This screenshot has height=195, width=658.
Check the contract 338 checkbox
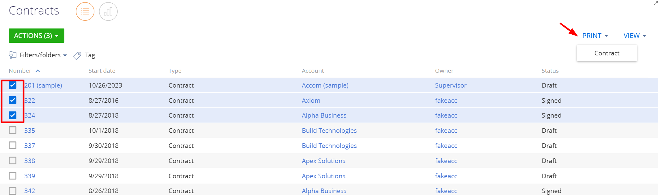coord(13,161)
